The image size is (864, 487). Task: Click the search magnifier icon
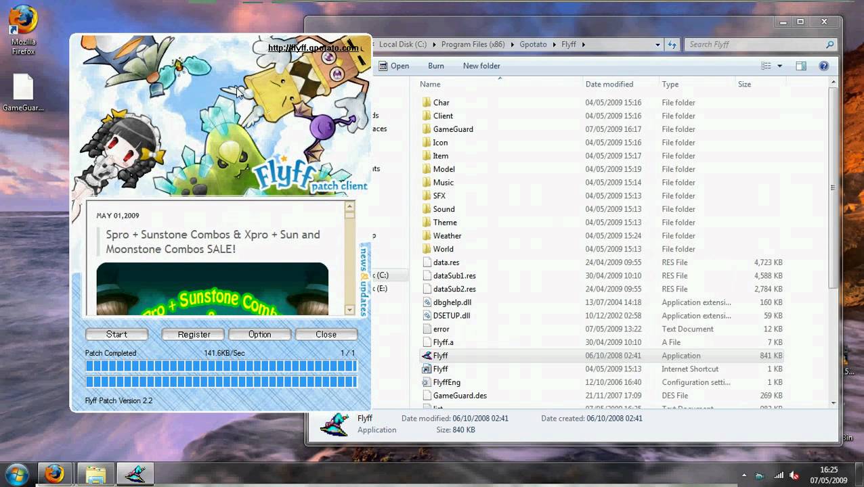pos(829,45)
